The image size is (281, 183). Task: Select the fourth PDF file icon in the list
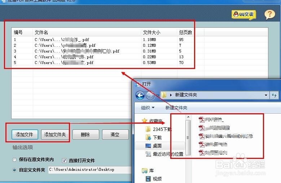[202, 144]
